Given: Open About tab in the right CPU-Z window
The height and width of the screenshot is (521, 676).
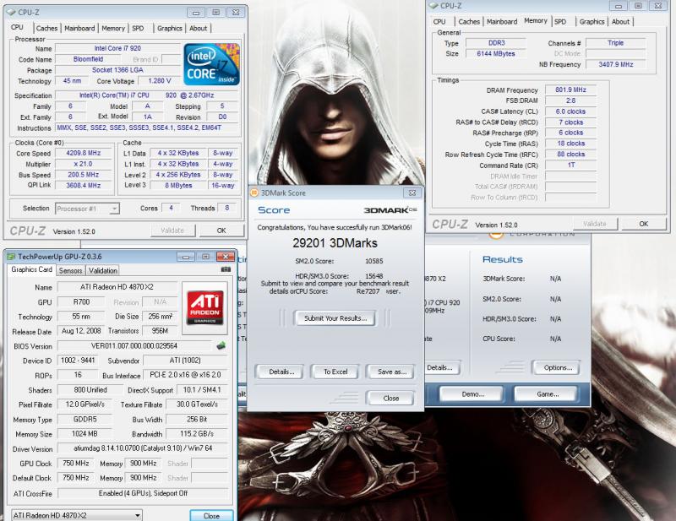Looking at the screenshot, I should [x=620, y=22].
